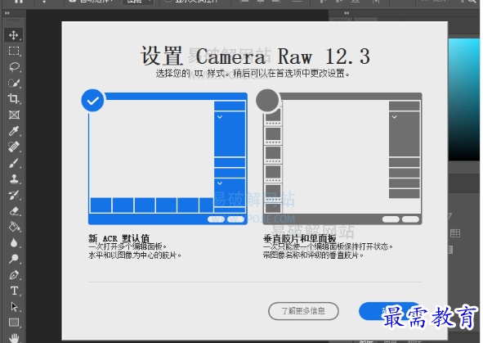Screen dimensions: 483x343
Task: Click the 了解更多信息 button
Action: [303, 311]
